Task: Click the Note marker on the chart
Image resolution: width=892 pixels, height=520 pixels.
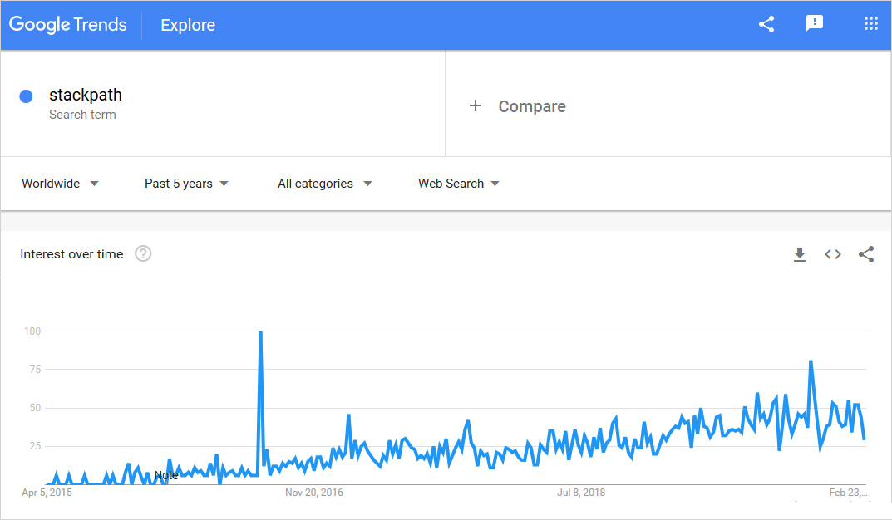Action: tap(166, 475)
